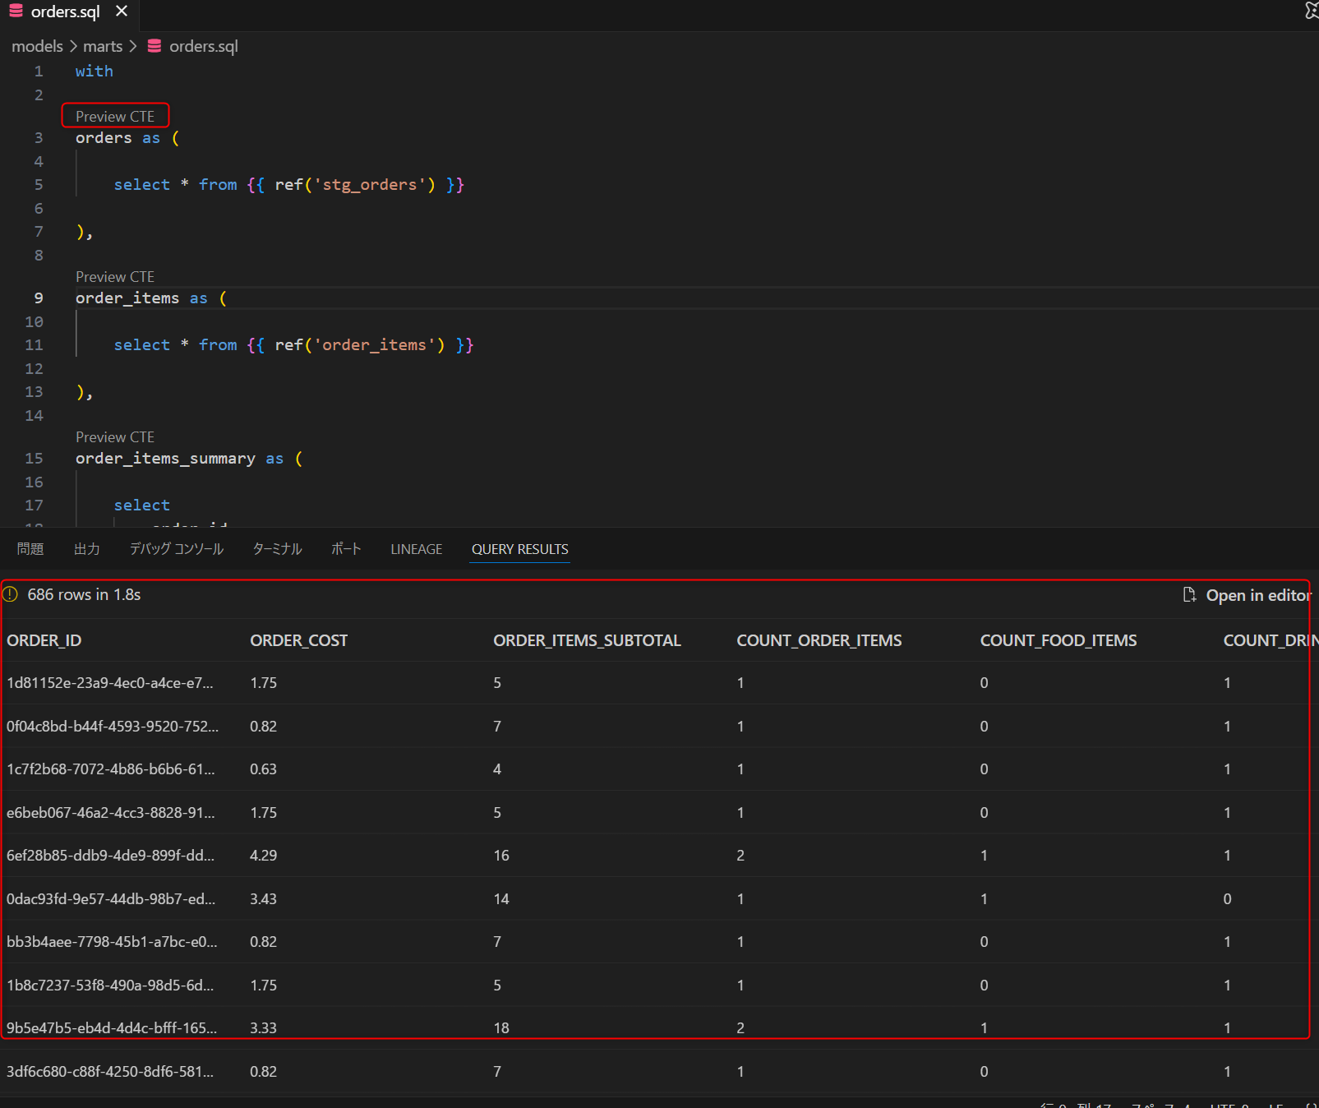Select order ID cell 1c7f2b68-7072-4b86
This screenshot has height=1108, width=1319.
111,769
